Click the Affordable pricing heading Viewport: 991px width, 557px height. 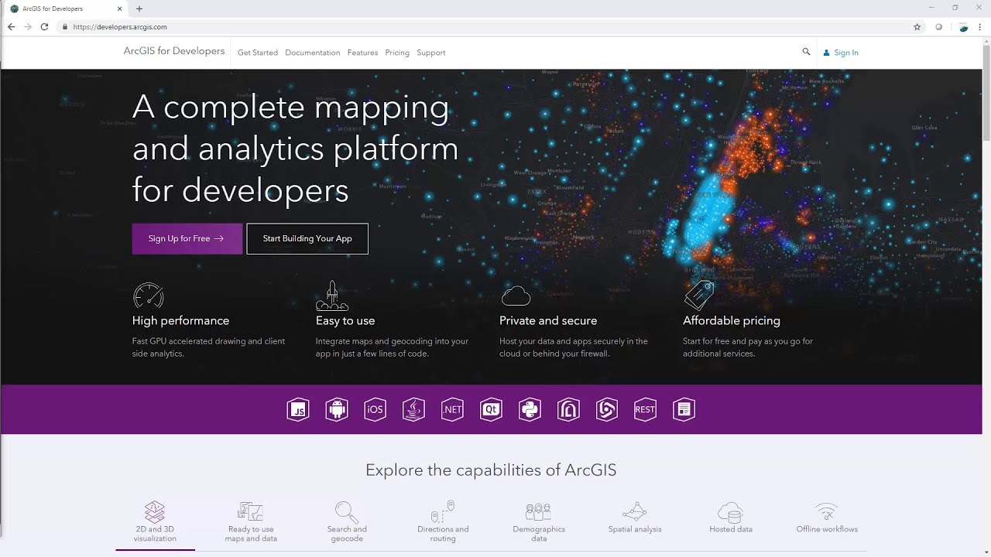[732, 320]
